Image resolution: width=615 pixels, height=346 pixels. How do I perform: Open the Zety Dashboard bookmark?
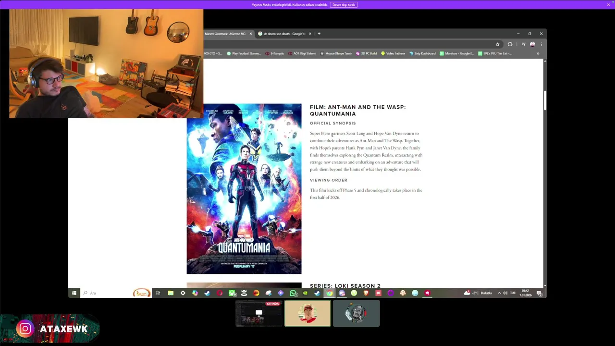click(422, 53)
